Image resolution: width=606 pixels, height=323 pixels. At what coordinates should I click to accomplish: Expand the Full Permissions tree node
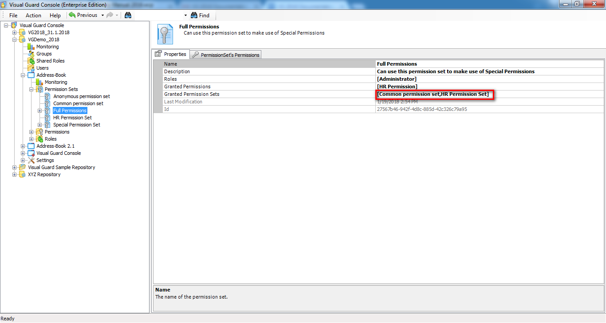pyautogui.click(x=40, y=110)
